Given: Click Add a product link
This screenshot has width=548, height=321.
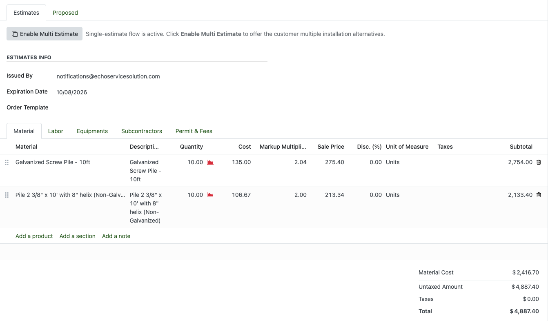Looking at the screenshot, I should [x=34, y=236].
